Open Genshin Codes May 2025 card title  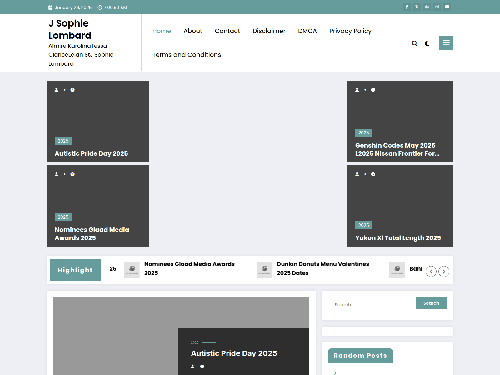[x=397, y=149]
